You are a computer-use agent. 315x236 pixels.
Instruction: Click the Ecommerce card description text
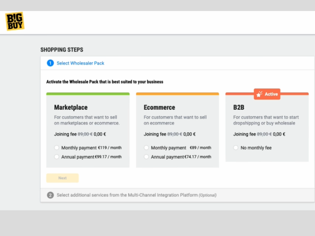(175, 120)
